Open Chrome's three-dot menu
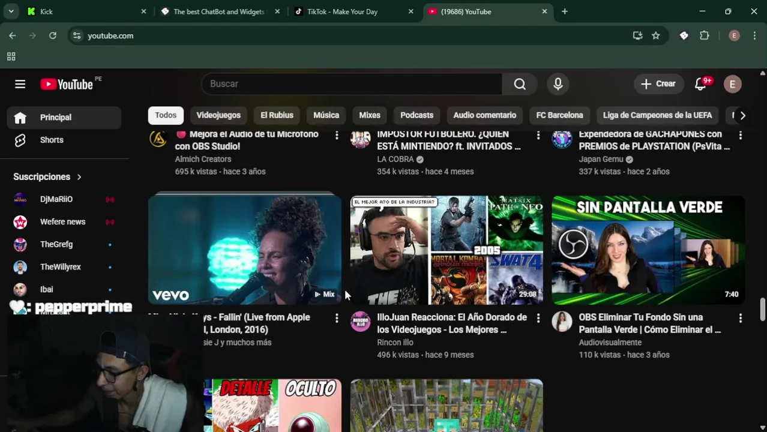Viewport: 767px width, 432px height. [754, 35]
